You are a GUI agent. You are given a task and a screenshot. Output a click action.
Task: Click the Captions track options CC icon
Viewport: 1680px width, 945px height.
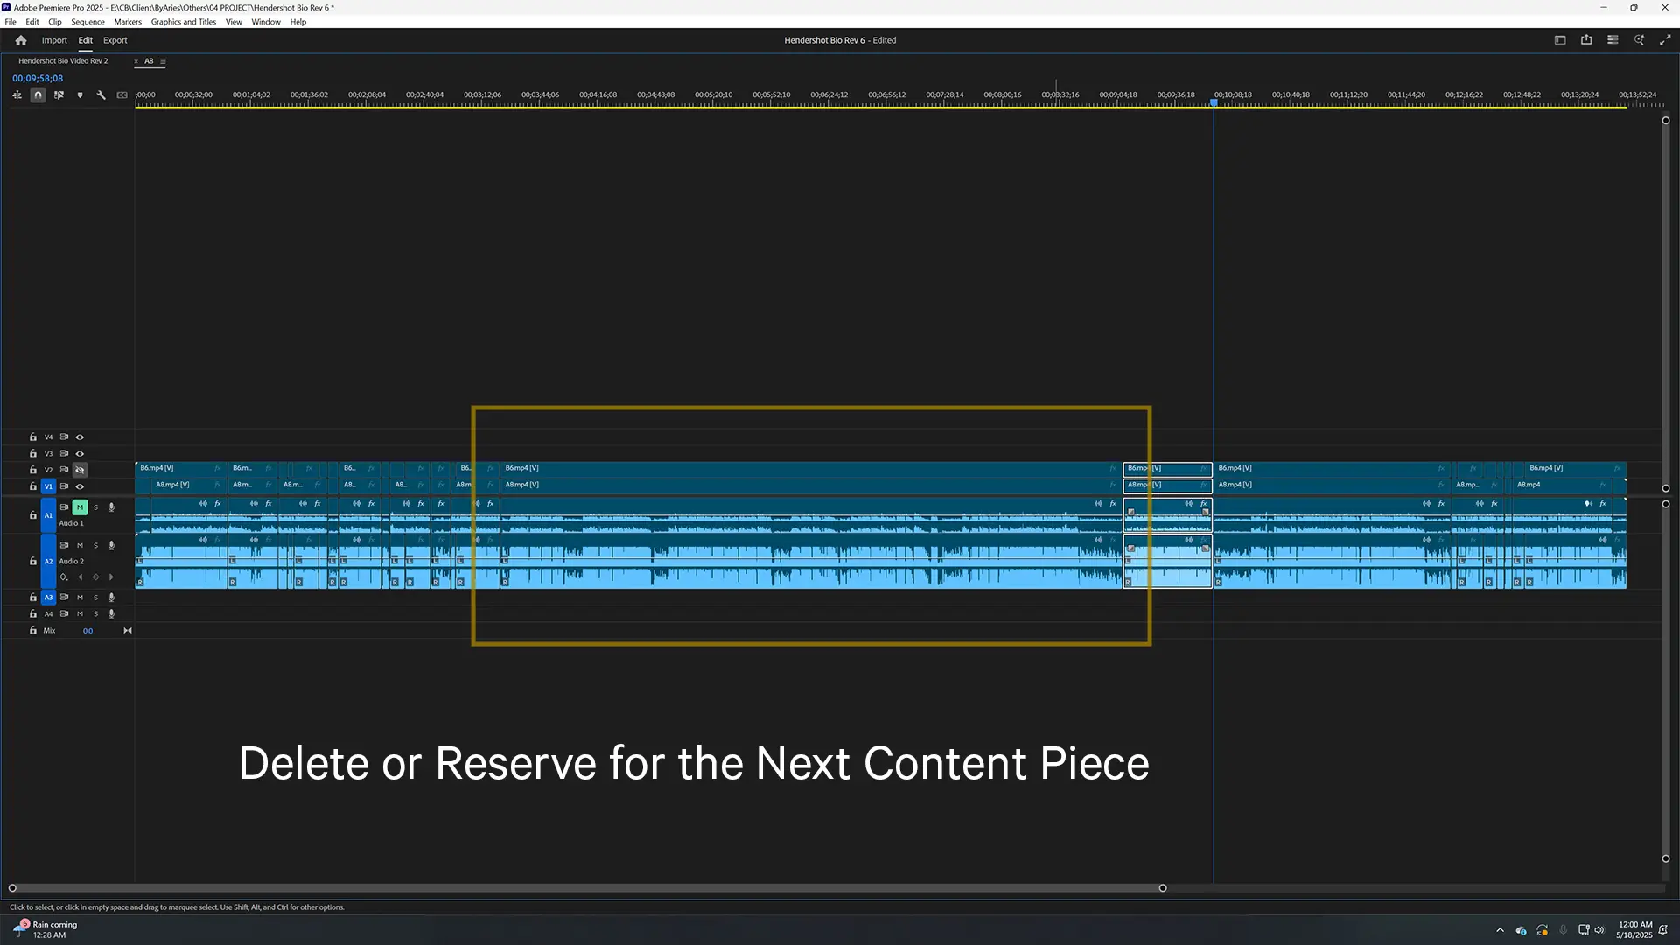pyautogui.click(x=122, y=95)
